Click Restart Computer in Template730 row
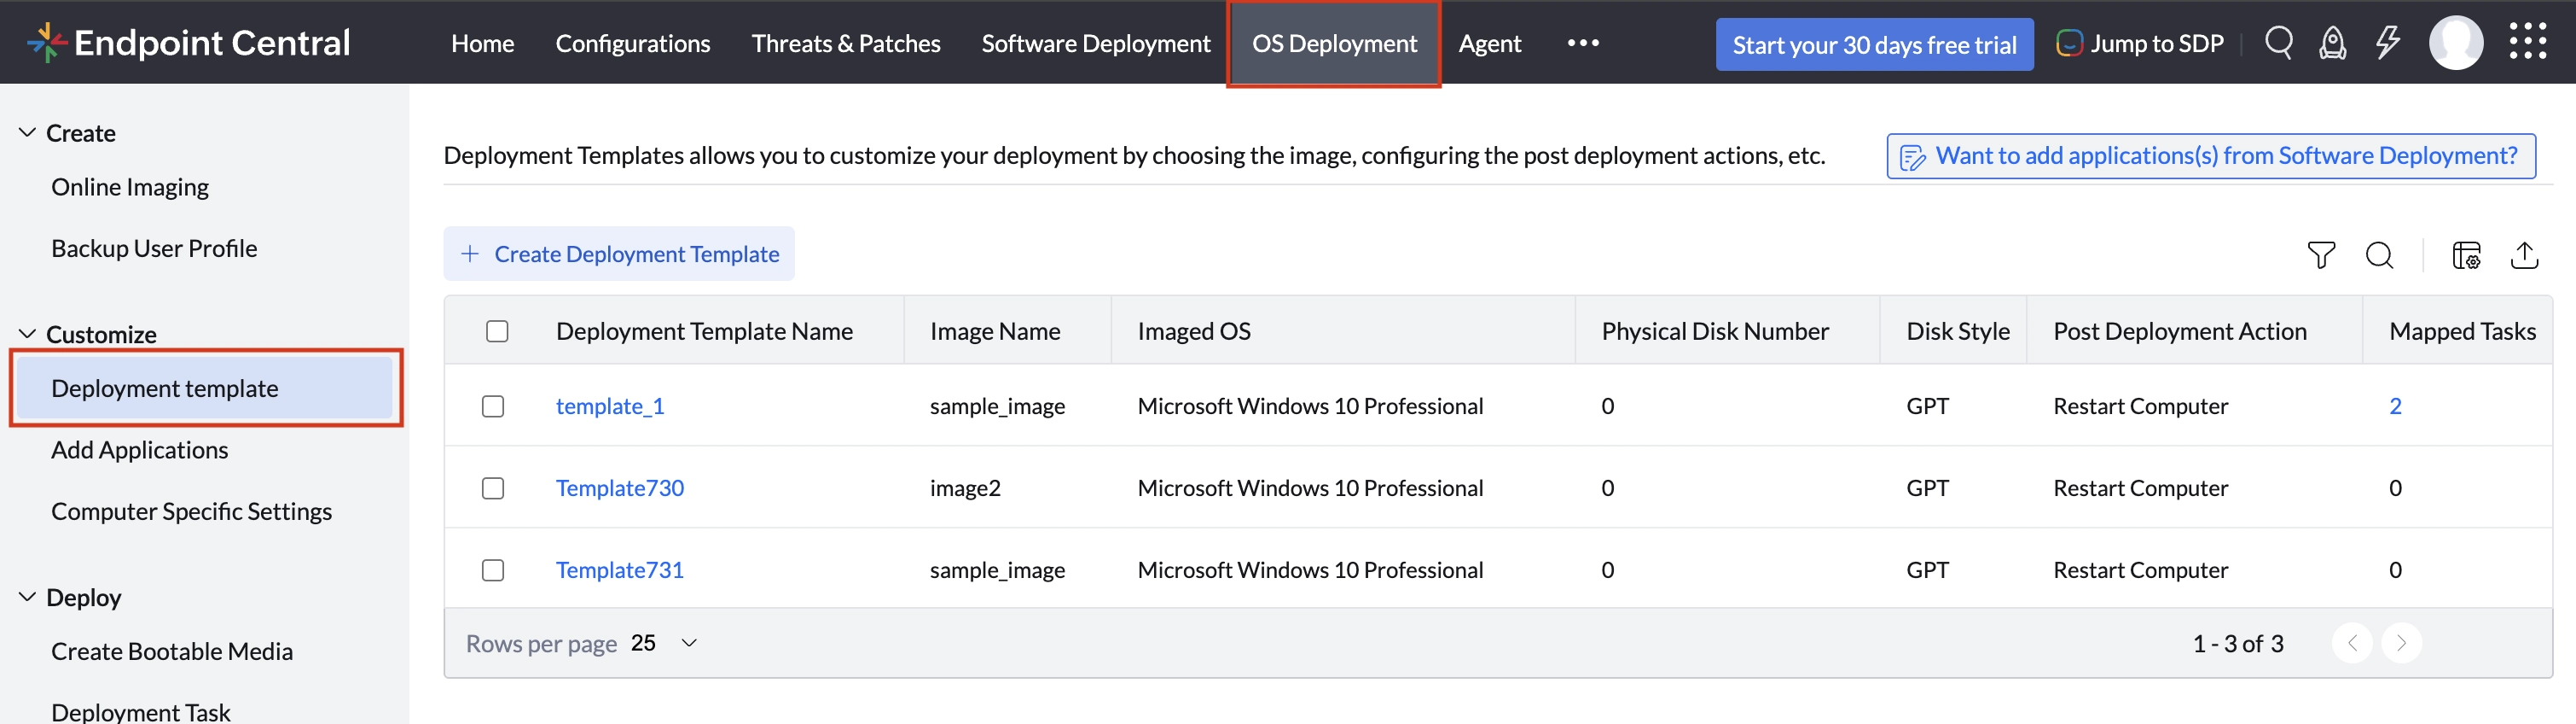The image size is (2576, 724). 2140,488
